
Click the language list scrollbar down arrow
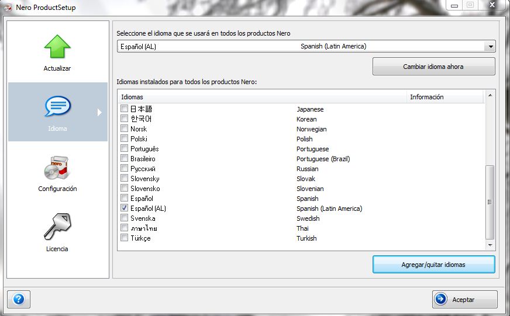(x=490, y=245)
